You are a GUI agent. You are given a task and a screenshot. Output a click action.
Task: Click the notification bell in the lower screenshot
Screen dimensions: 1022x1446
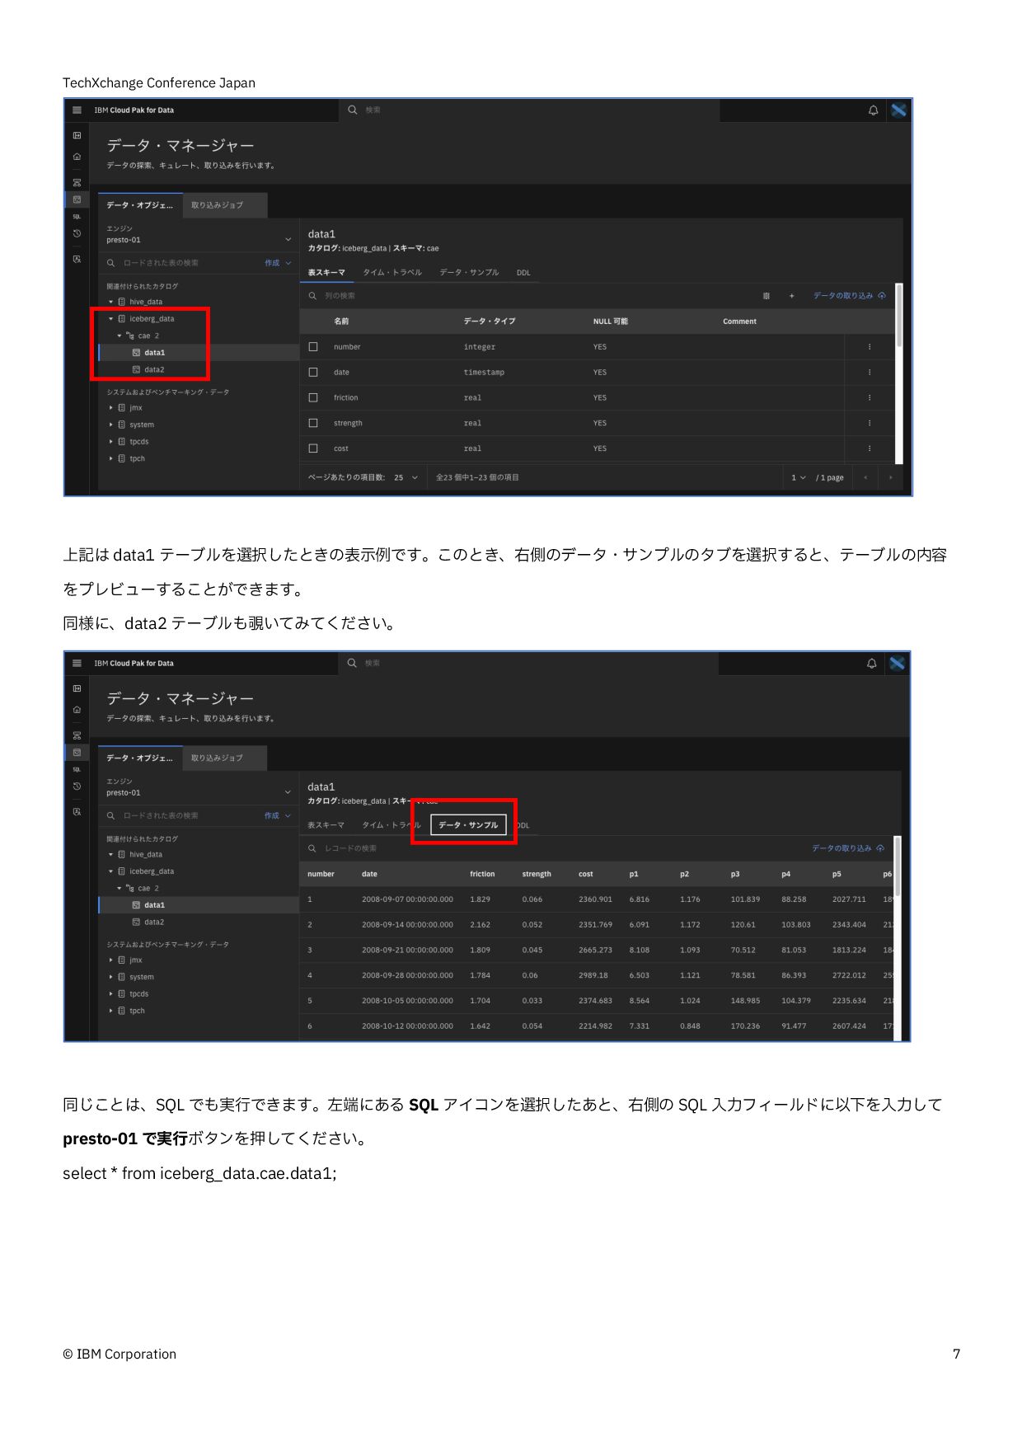(871, 663)
